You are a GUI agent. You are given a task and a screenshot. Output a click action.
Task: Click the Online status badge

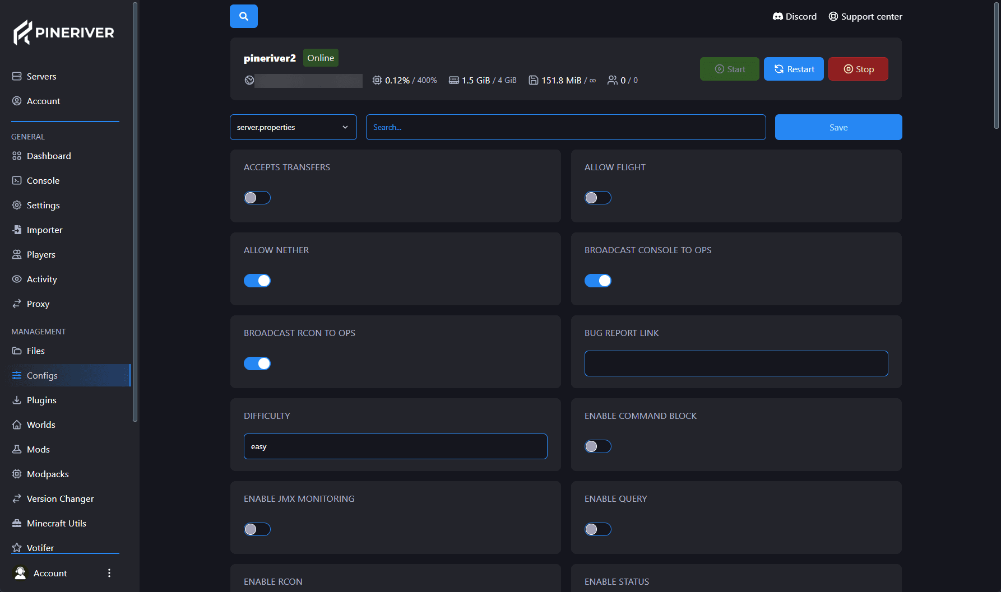point(321,58)
